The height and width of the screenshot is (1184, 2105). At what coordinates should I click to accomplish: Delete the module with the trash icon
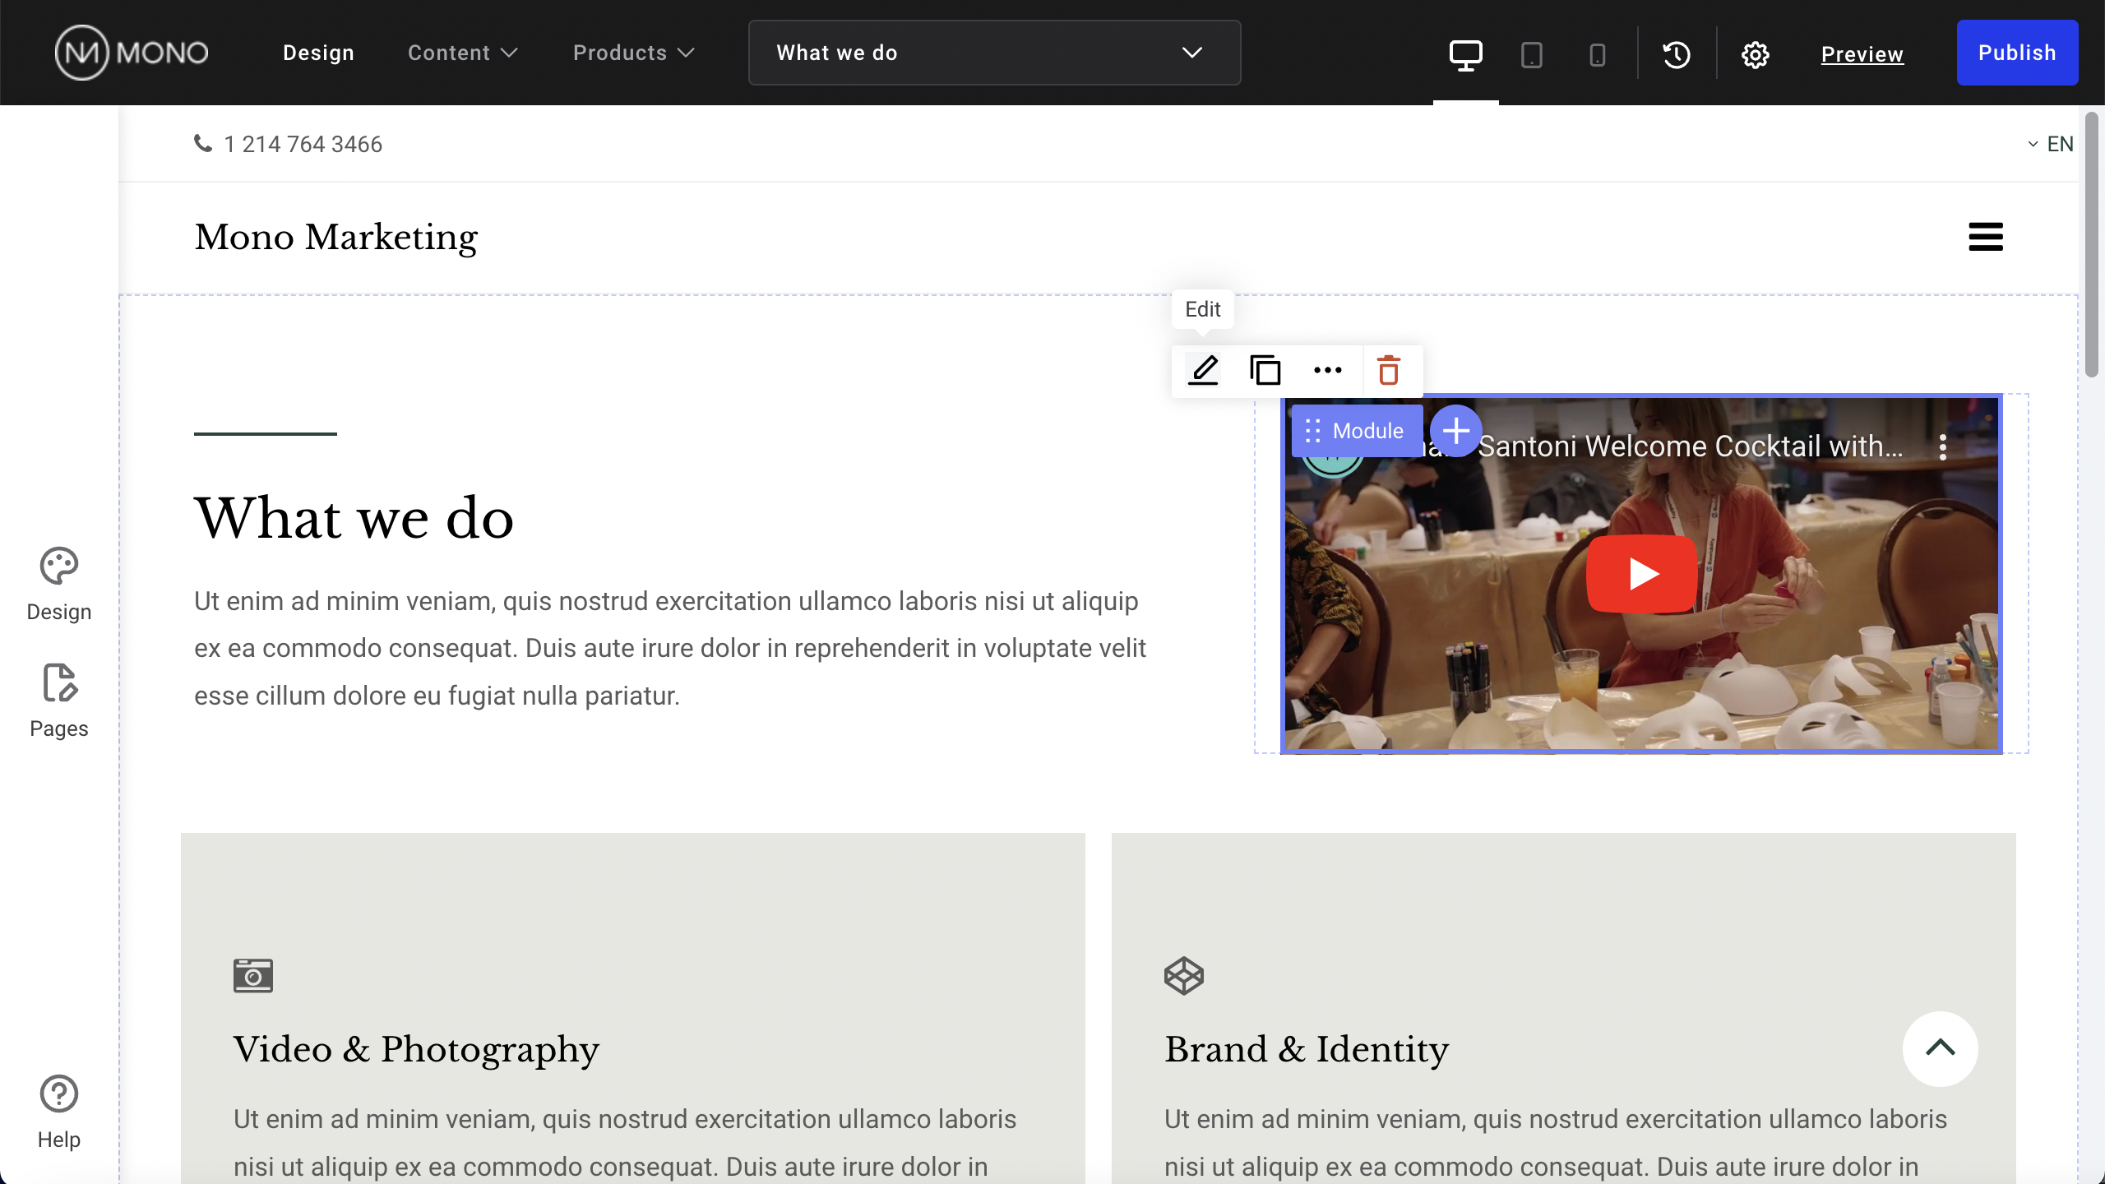coord(1389,371)
